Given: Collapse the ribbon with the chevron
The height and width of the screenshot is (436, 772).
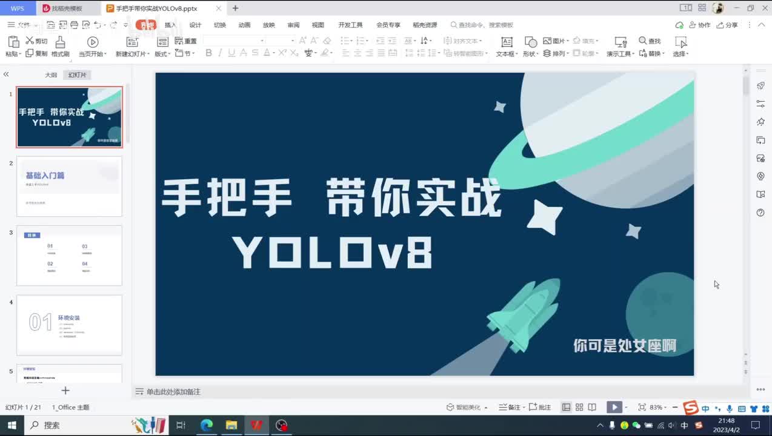Looking at the screenshot, I should 762,25.
